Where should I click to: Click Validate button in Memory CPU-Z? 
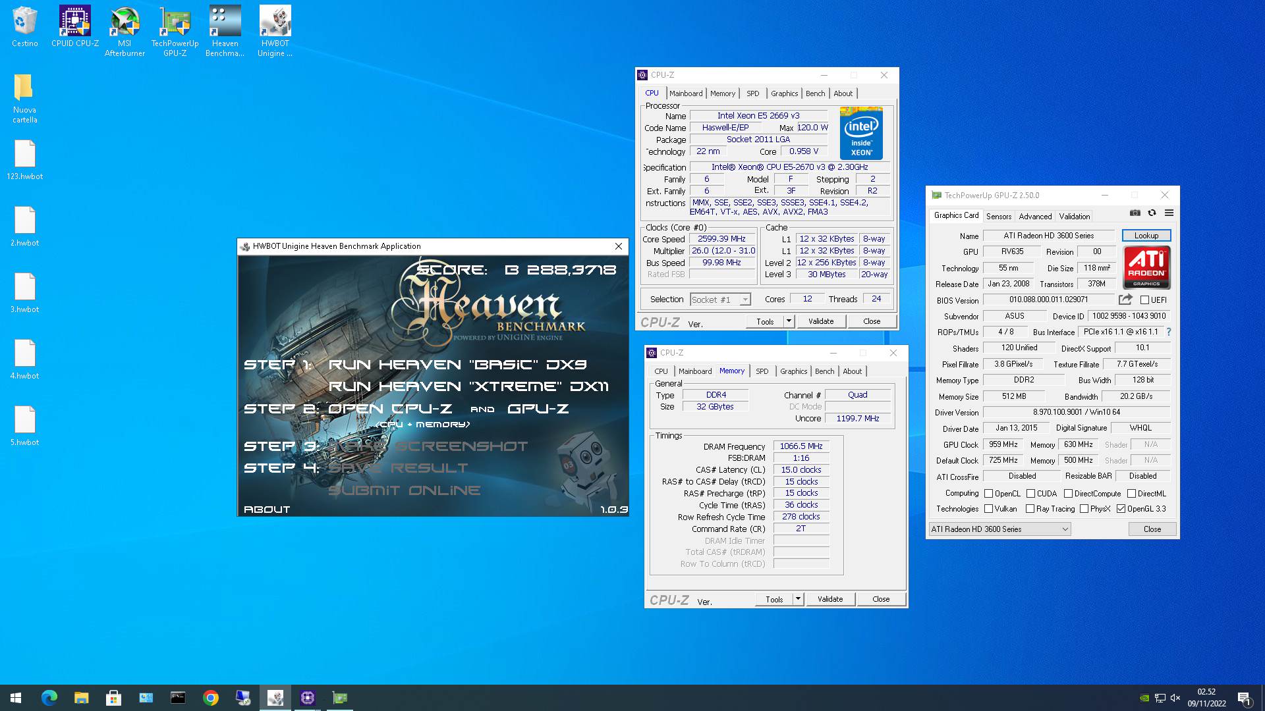click(x=829, y=599)
